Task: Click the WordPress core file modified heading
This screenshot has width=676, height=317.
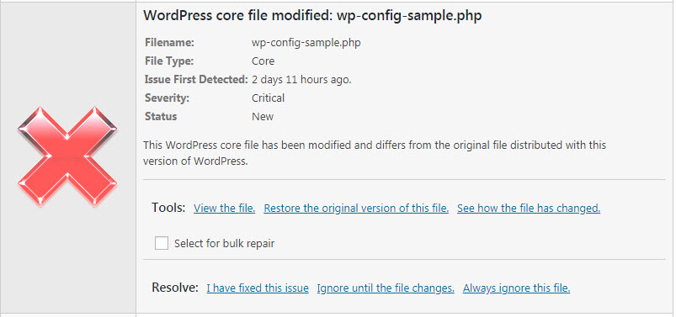Action: [x=312, y=16]
